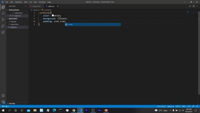Viewport: 200px width, 113px height.
Task: Click the Run Code play icon
Action: tap(190, 6)
